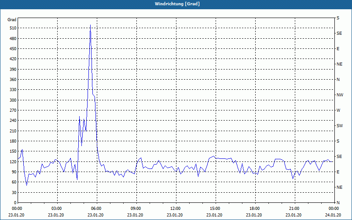Image resolution: width=352 pixels, height=220 pixels.
Task: Pick the 180 degree axis label
Action: [x=13, y=141]
